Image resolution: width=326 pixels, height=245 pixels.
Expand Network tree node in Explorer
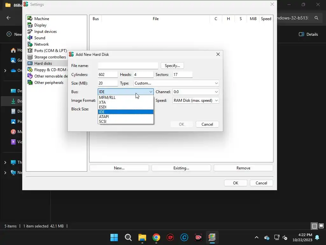pos(5,173)
